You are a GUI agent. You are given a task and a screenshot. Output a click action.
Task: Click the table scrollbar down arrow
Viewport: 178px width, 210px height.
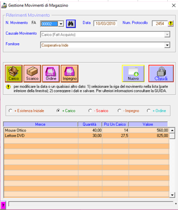172,195
